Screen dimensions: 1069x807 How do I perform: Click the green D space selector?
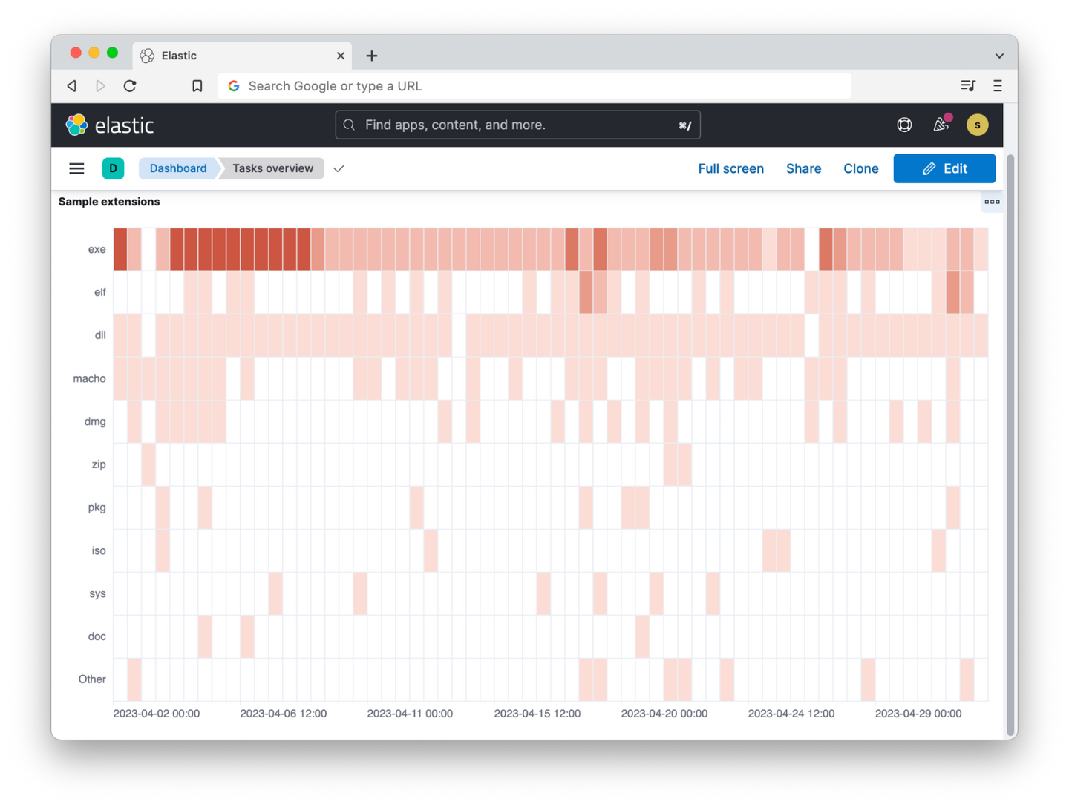[113, 168]
